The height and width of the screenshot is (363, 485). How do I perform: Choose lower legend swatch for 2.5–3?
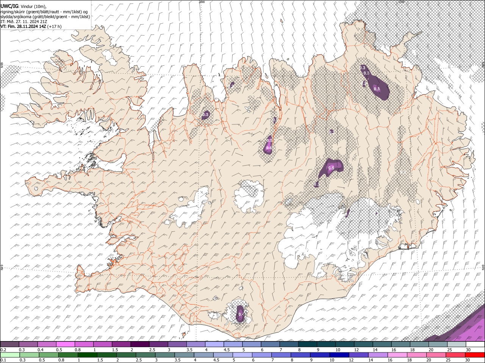(145, 355)
